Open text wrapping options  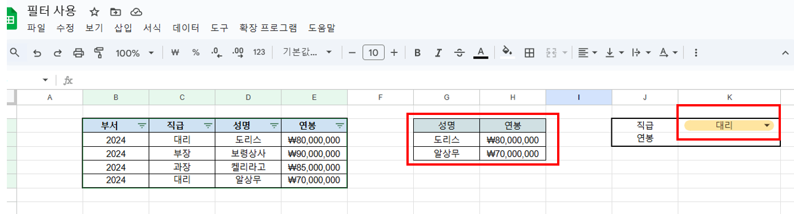click(x=641, y=53)
